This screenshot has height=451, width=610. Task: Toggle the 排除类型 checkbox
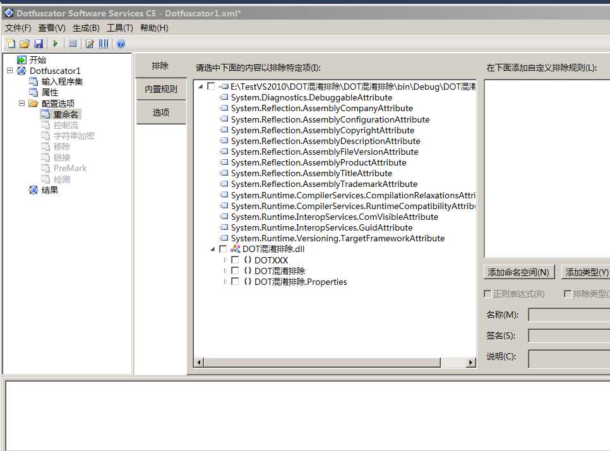pyautogui.click(x=568, y=294)
